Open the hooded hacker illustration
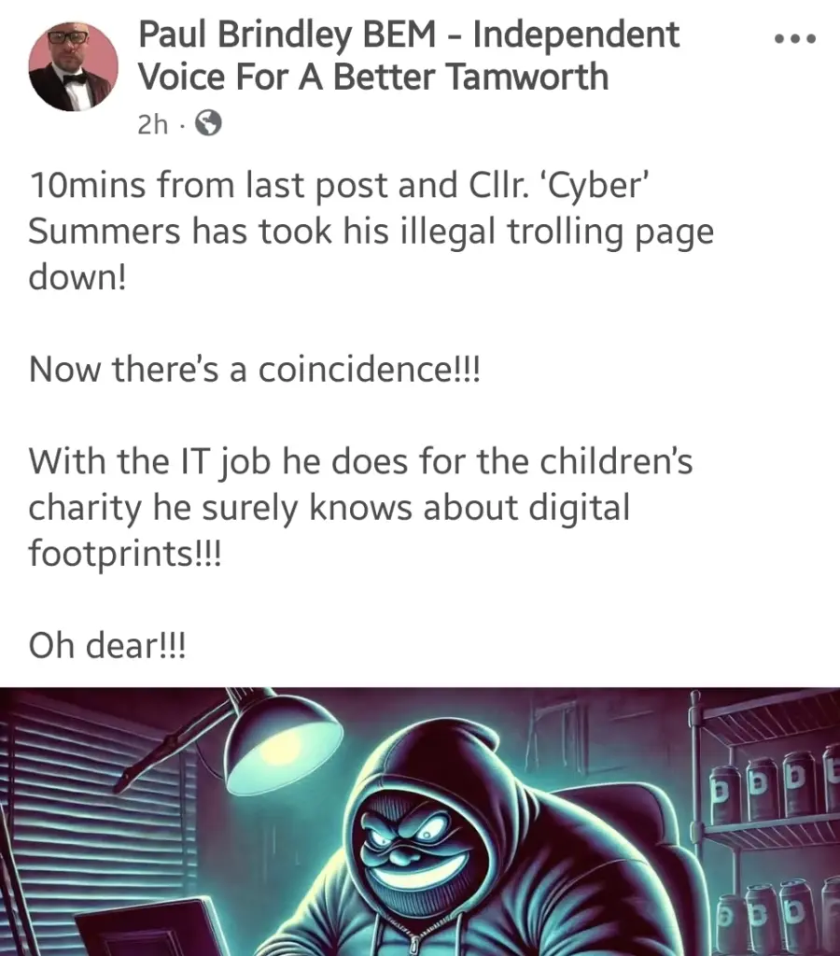 pos(420,822)
